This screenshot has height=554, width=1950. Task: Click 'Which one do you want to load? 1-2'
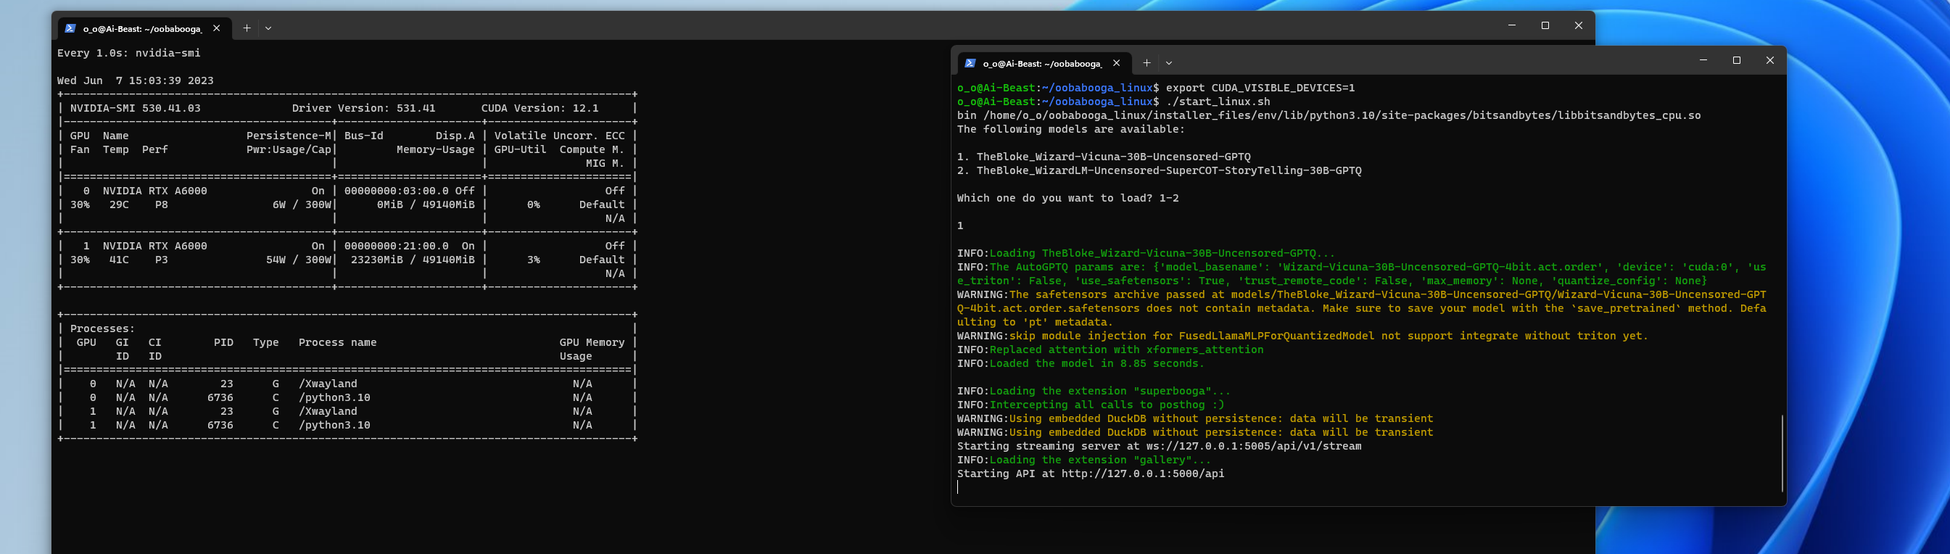(x=1067, y=198)
